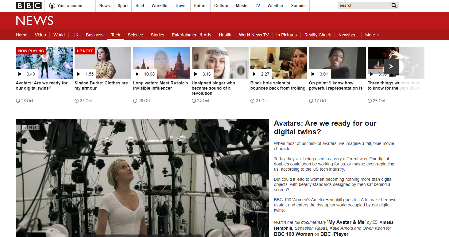Open Entertainment & Arts tab

[x=192, y=35]
